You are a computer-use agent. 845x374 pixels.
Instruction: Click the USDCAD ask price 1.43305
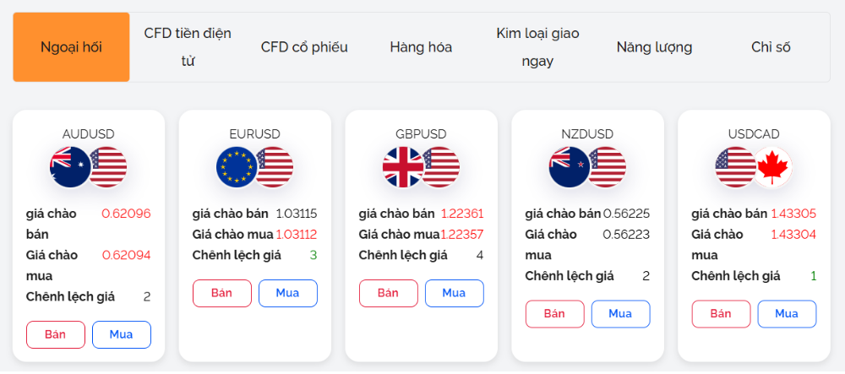point(793,214)
